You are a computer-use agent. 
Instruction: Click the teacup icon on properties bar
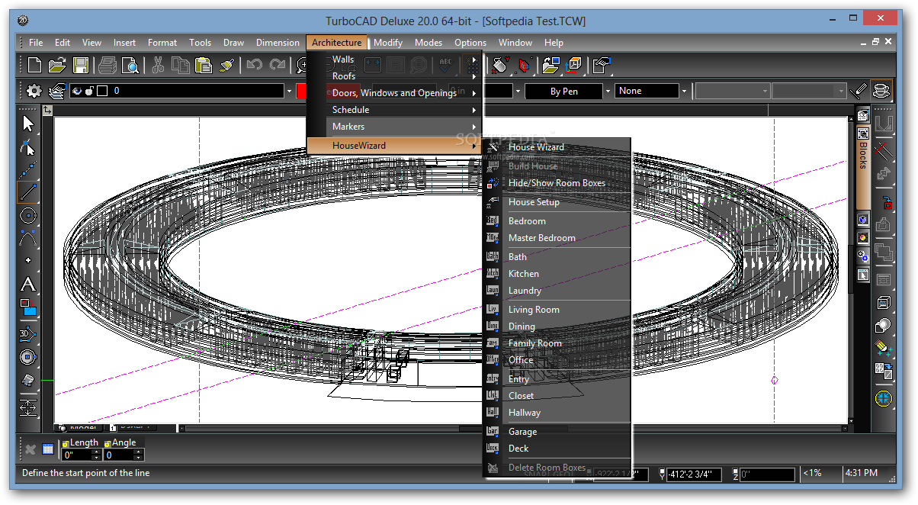881,91
